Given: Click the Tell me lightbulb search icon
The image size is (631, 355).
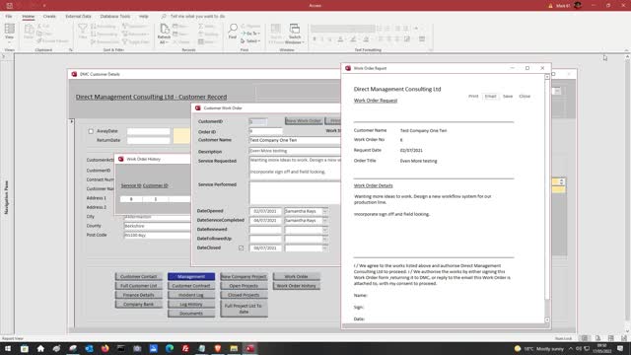Looking at the screenshot, I should point(164,16).
